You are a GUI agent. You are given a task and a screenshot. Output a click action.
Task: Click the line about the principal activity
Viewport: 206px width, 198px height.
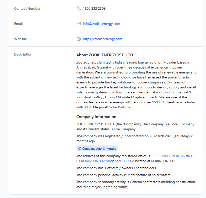pyautogui.click(x=124, y=175)
